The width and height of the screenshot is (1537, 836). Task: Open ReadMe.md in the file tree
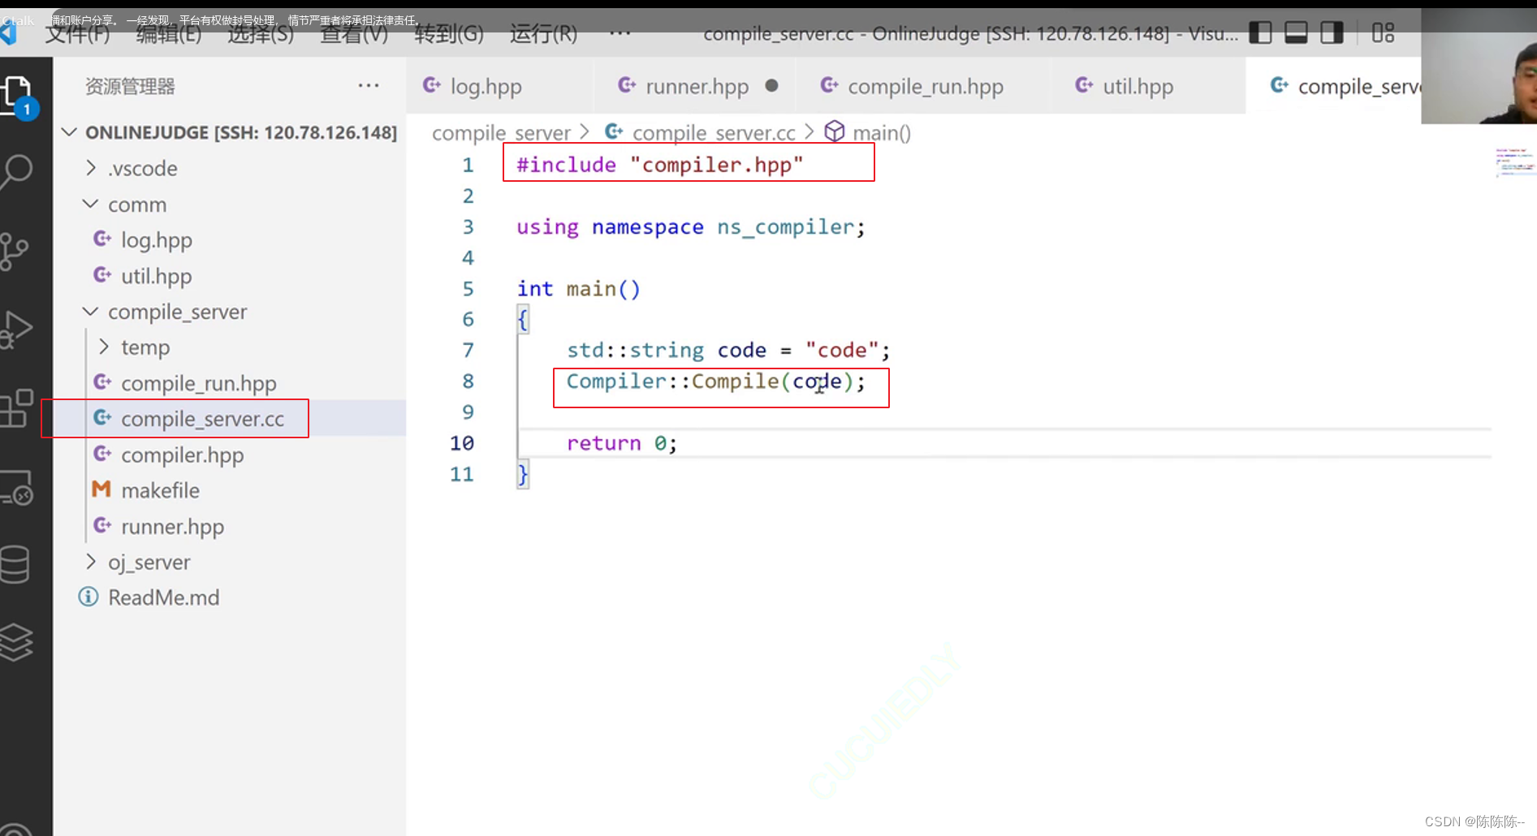pos(230,597)
